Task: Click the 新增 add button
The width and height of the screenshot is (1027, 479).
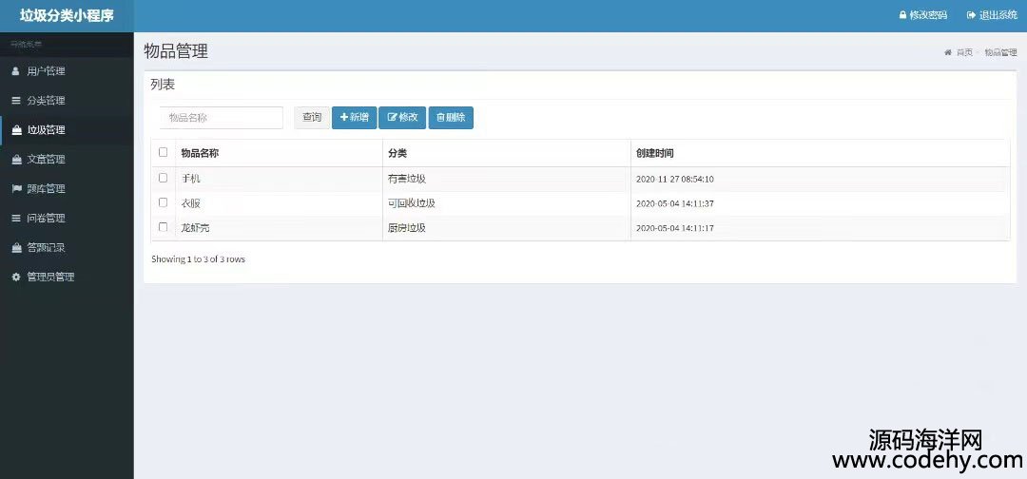Action: click(x=355, y=118)
